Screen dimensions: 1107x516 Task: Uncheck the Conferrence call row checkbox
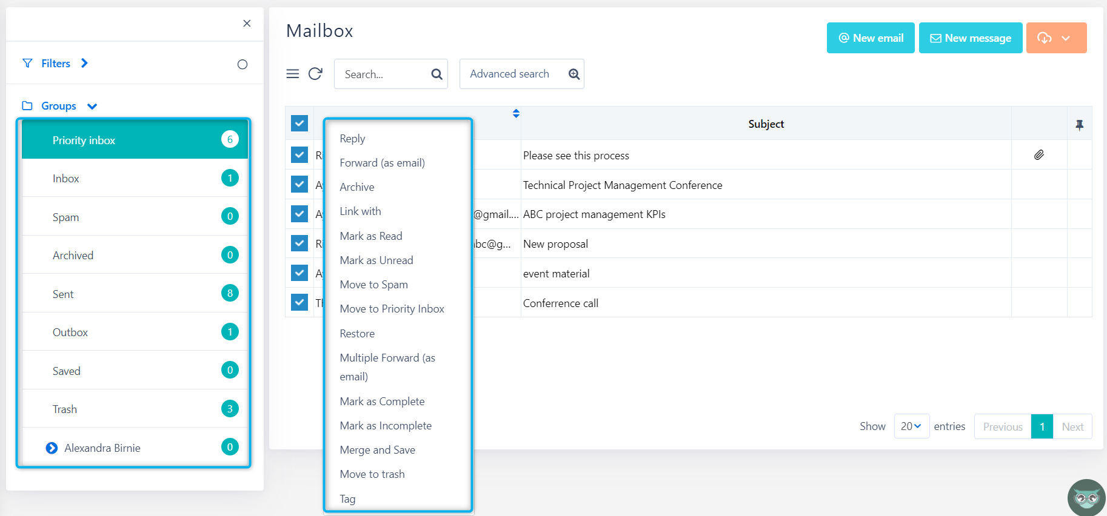point(299,302)
